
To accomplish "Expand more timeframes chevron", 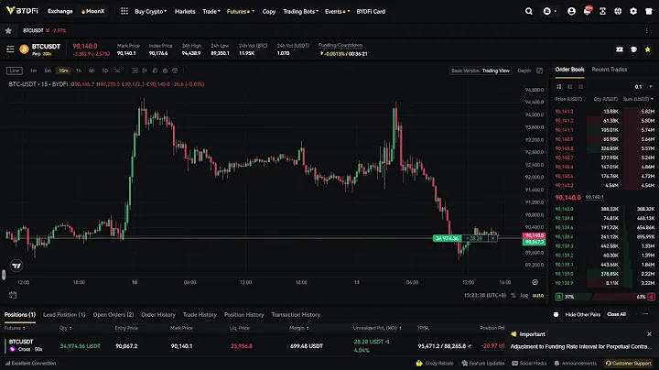I will (117, 71).
